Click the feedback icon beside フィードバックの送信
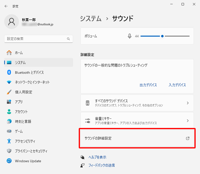Viewport: 200px width, 174px height. pos(82,165)
